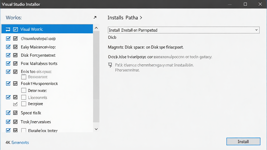Open the 'Install on Parrıpeted' dropdown
The width and height of the screenshot is (267, 150).
coord(184,30)
